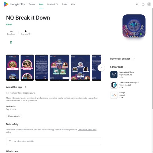Select the Music & Audio category chip
153x153 pixels.
14,116
